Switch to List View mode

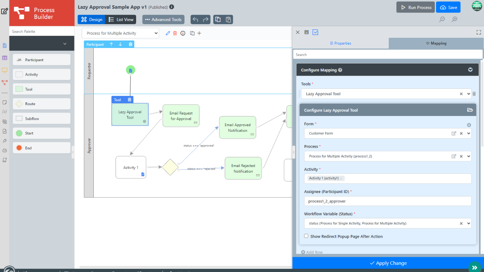[121, 20]
